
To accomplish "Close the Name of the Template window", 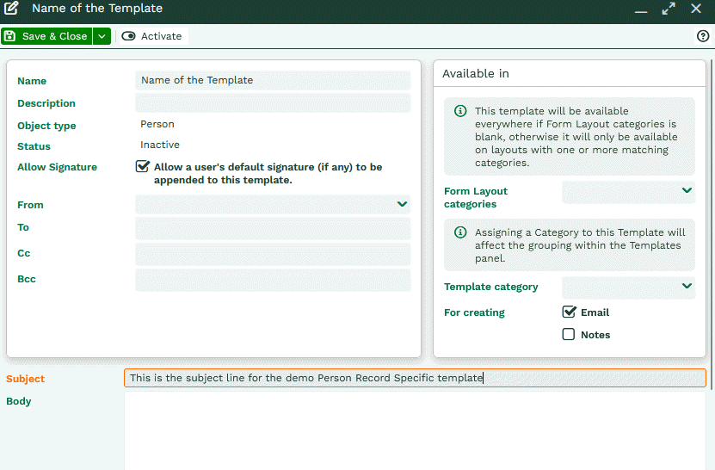I will (x=696, y=9).
